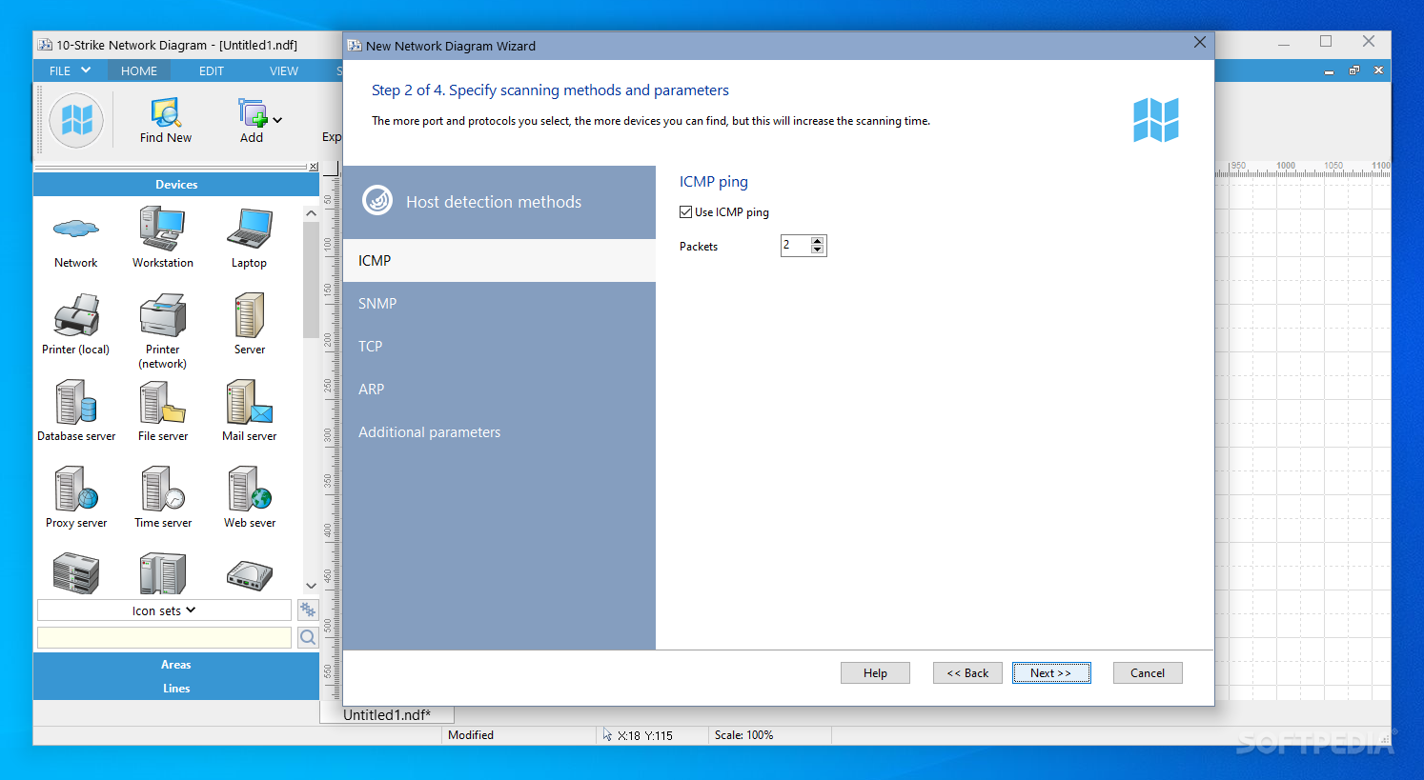Pick the Laptop device icon
Image resolution: width=1424 pixels, height=780 pixels.
point(250,229)
